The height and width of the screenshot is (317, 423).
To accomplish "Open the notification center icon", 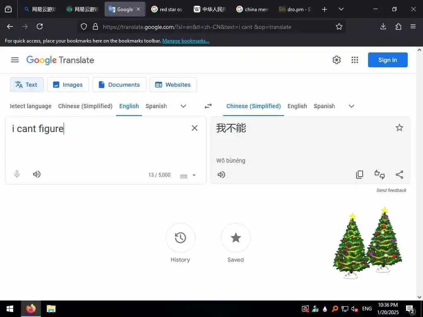I will 411,309.
